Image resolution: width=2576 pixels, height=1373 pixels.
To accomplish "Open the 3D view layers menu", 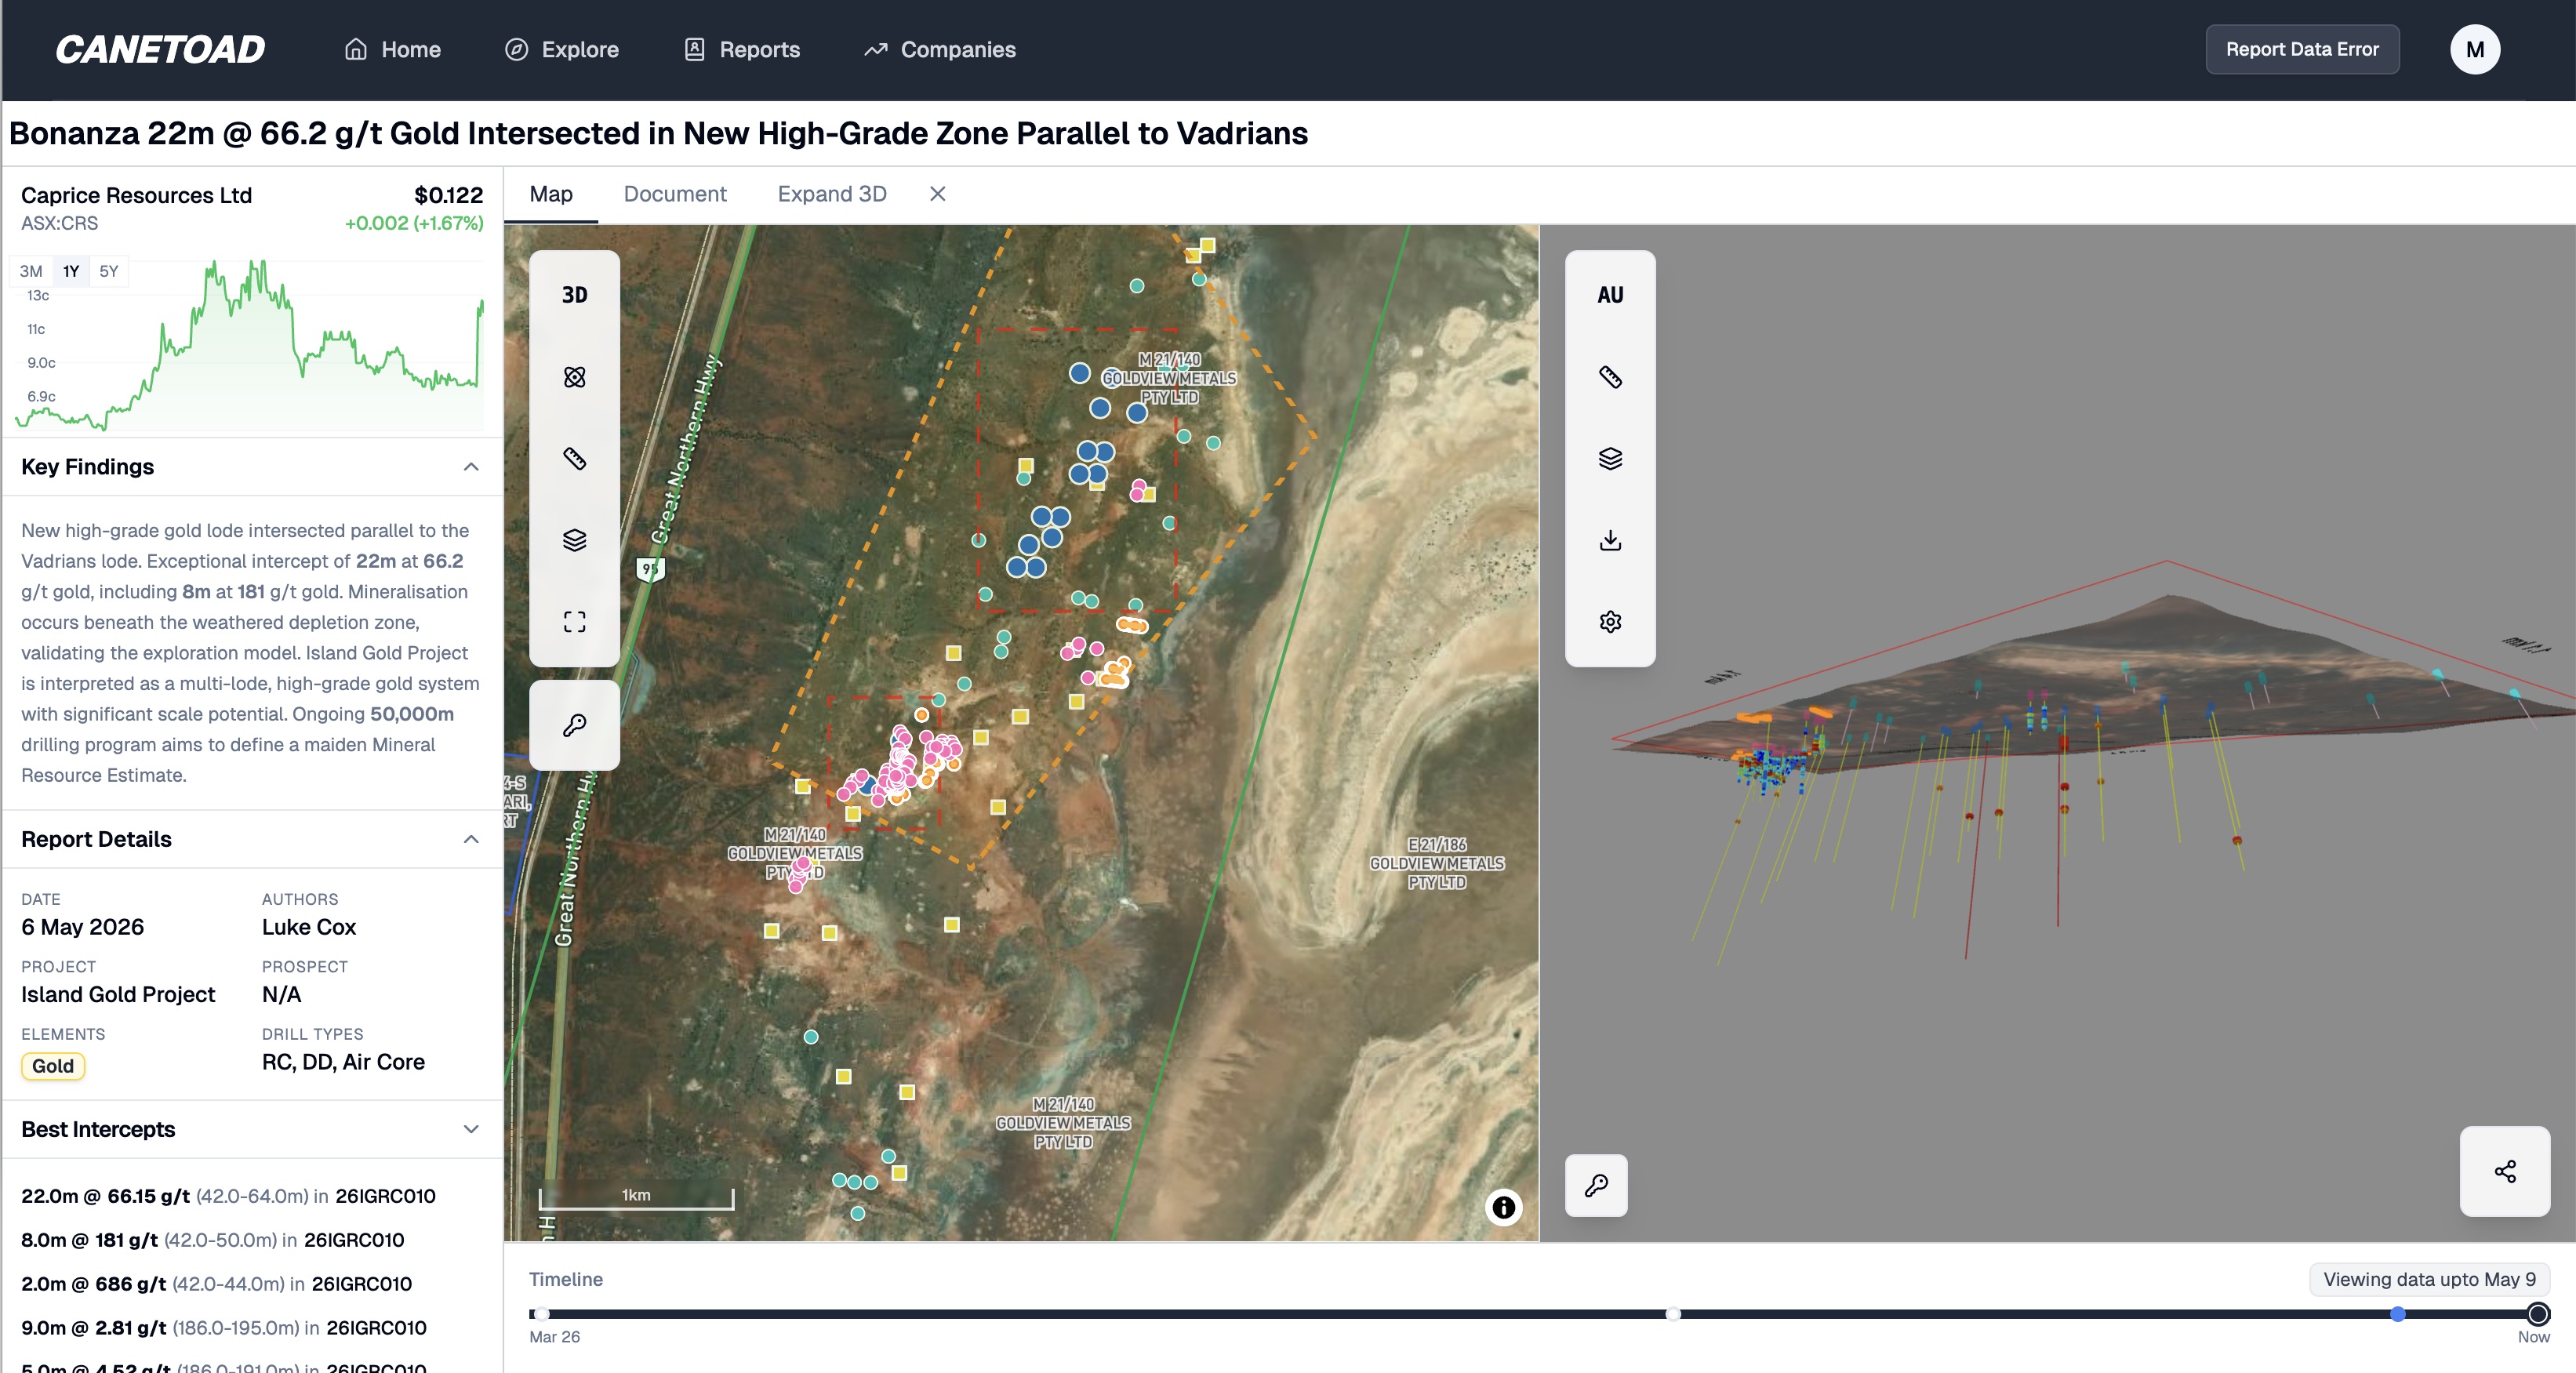I will (x=1610, y=459).
